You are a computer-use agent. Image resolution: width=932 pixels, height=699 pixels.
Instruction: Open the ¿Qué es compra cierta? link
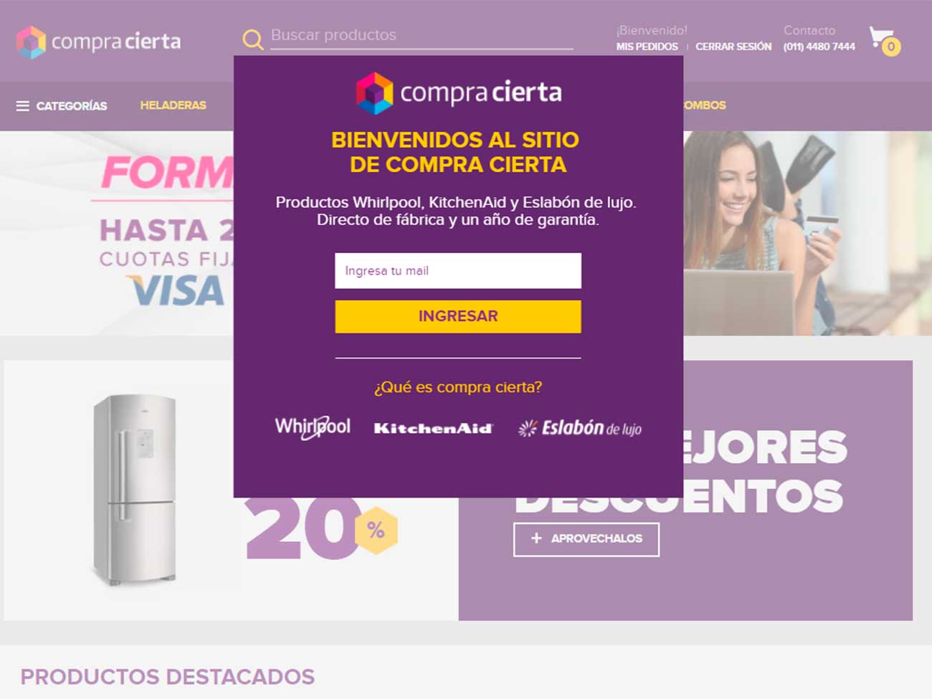pyautogui.click(x=458, y=387)
